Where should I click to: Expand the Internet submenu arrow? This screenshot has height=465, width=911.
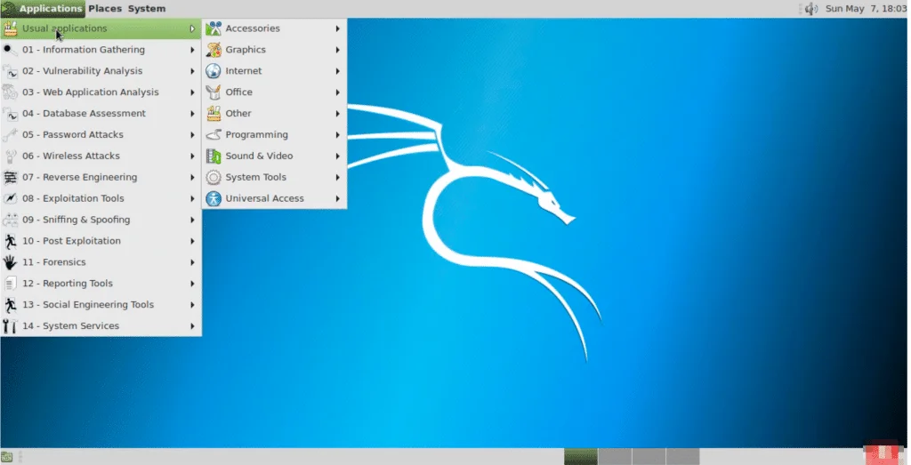(337, 71)
